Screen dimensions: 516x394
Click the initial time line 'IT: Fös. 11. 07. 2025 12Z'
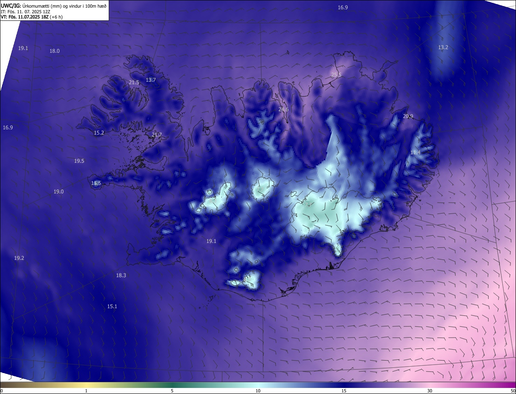[x=26, y=11]
